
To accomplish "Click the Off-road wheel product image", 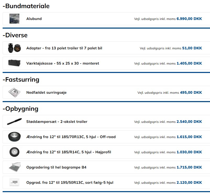I will [x=14, y=137].
